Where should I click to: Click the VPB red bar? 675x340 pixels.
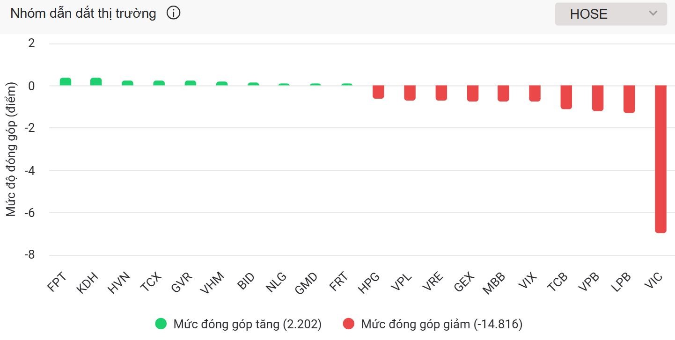pyautogui.click(x=598, y=98)
